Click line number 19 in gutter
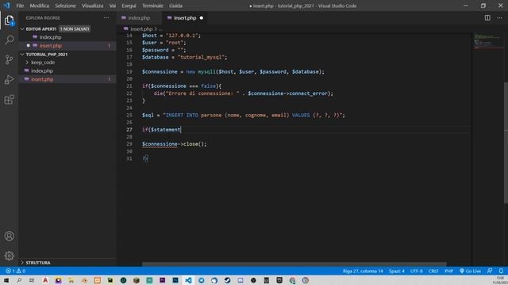Screen dimensions: 508x285 click(129, 72)
